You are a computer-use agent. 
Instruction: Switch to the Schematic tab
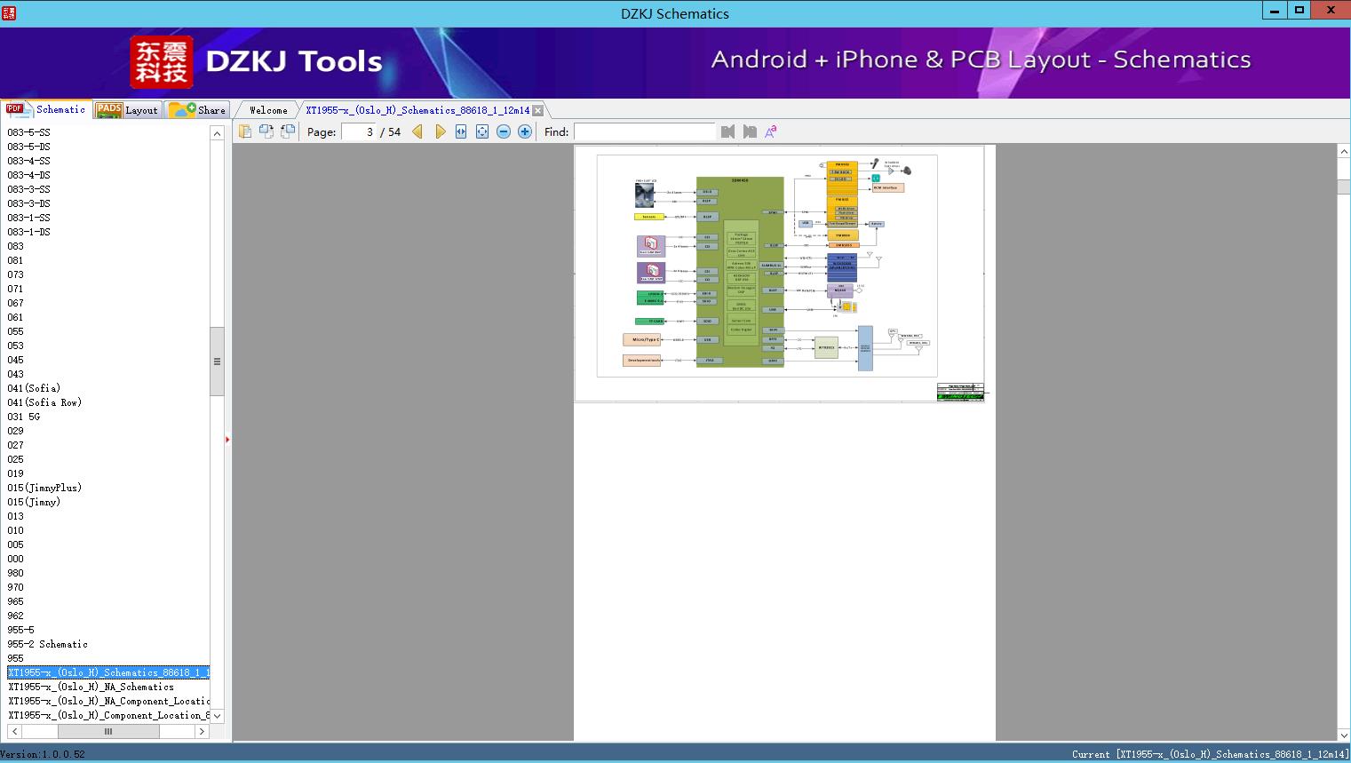coord(46,109)
